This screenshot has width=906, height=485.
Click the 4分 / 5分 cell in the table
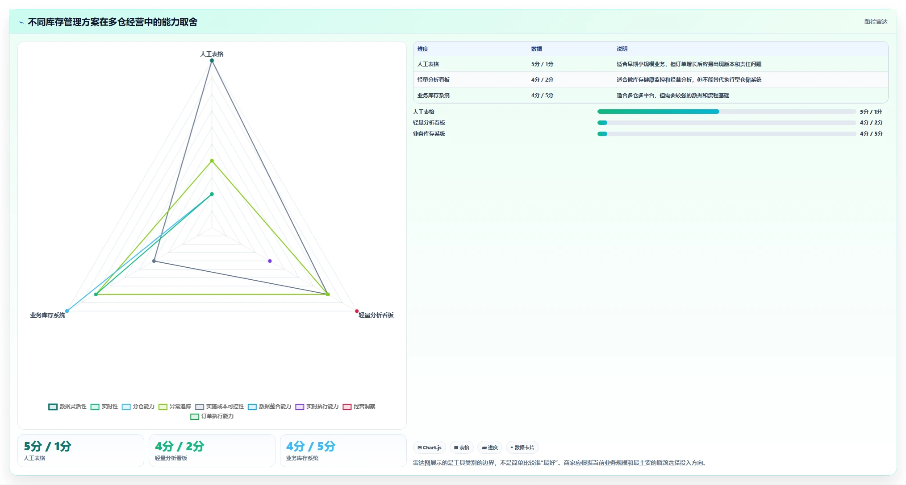click(542, 95)
